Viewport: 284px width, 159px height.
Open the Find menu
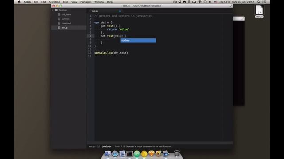(x=66, y=2)
